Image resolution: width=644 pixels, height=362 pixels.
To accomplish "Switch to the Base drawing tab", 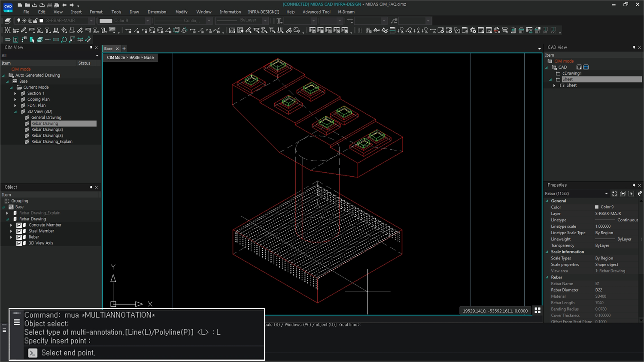I will (x=108, y=48).
